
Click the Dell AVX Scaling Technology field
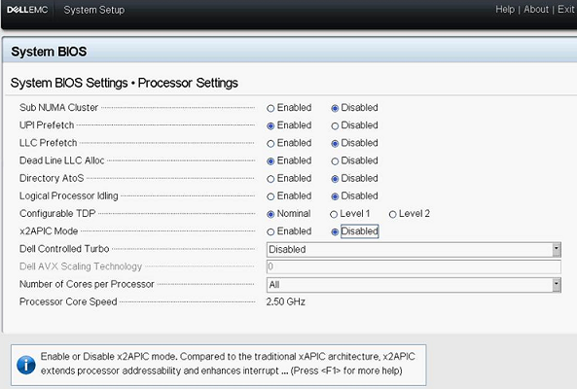coord(414,266)
